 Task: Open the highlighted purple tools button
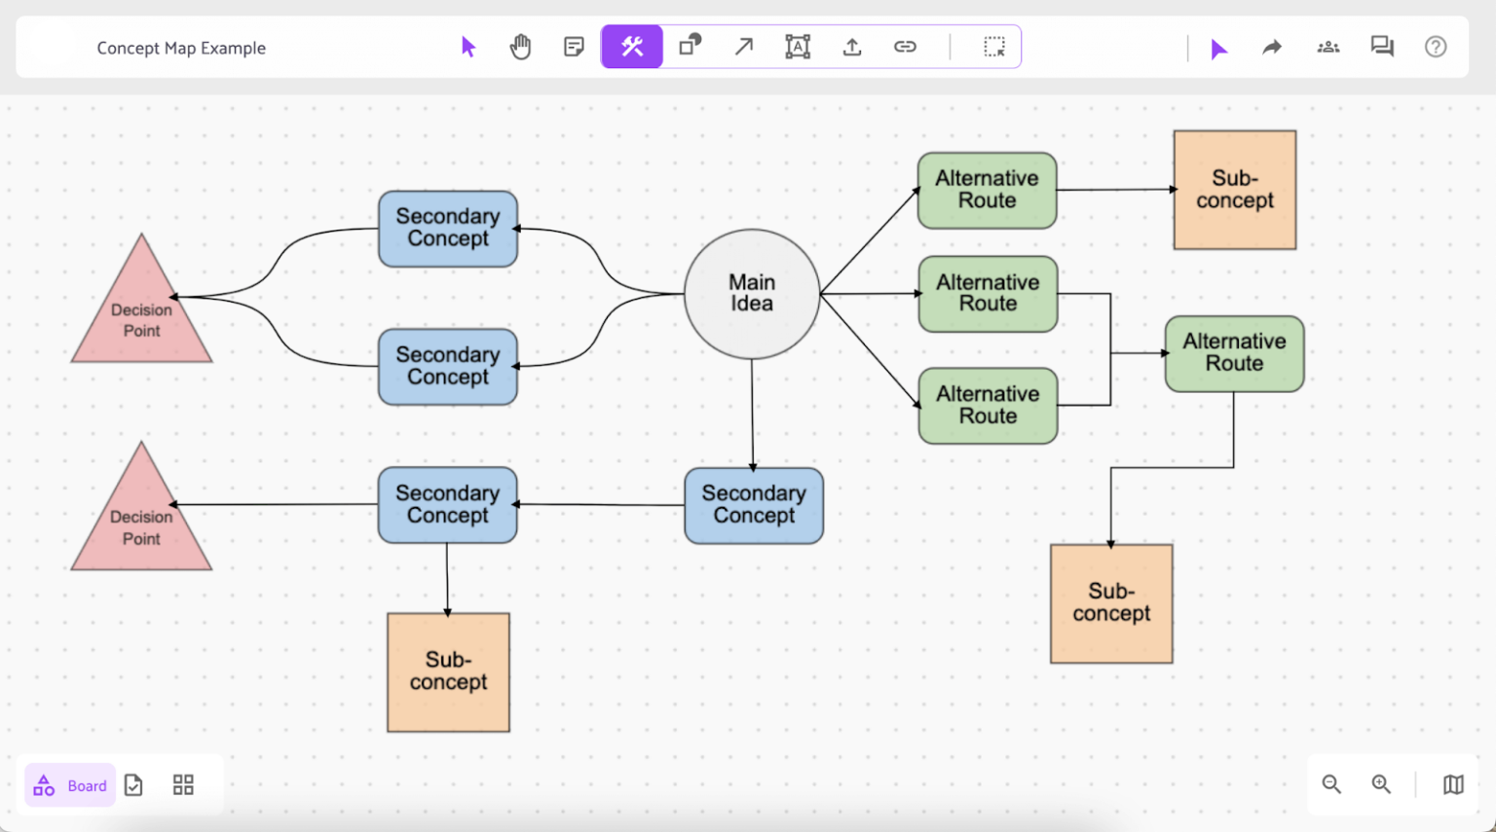(632, 47)
